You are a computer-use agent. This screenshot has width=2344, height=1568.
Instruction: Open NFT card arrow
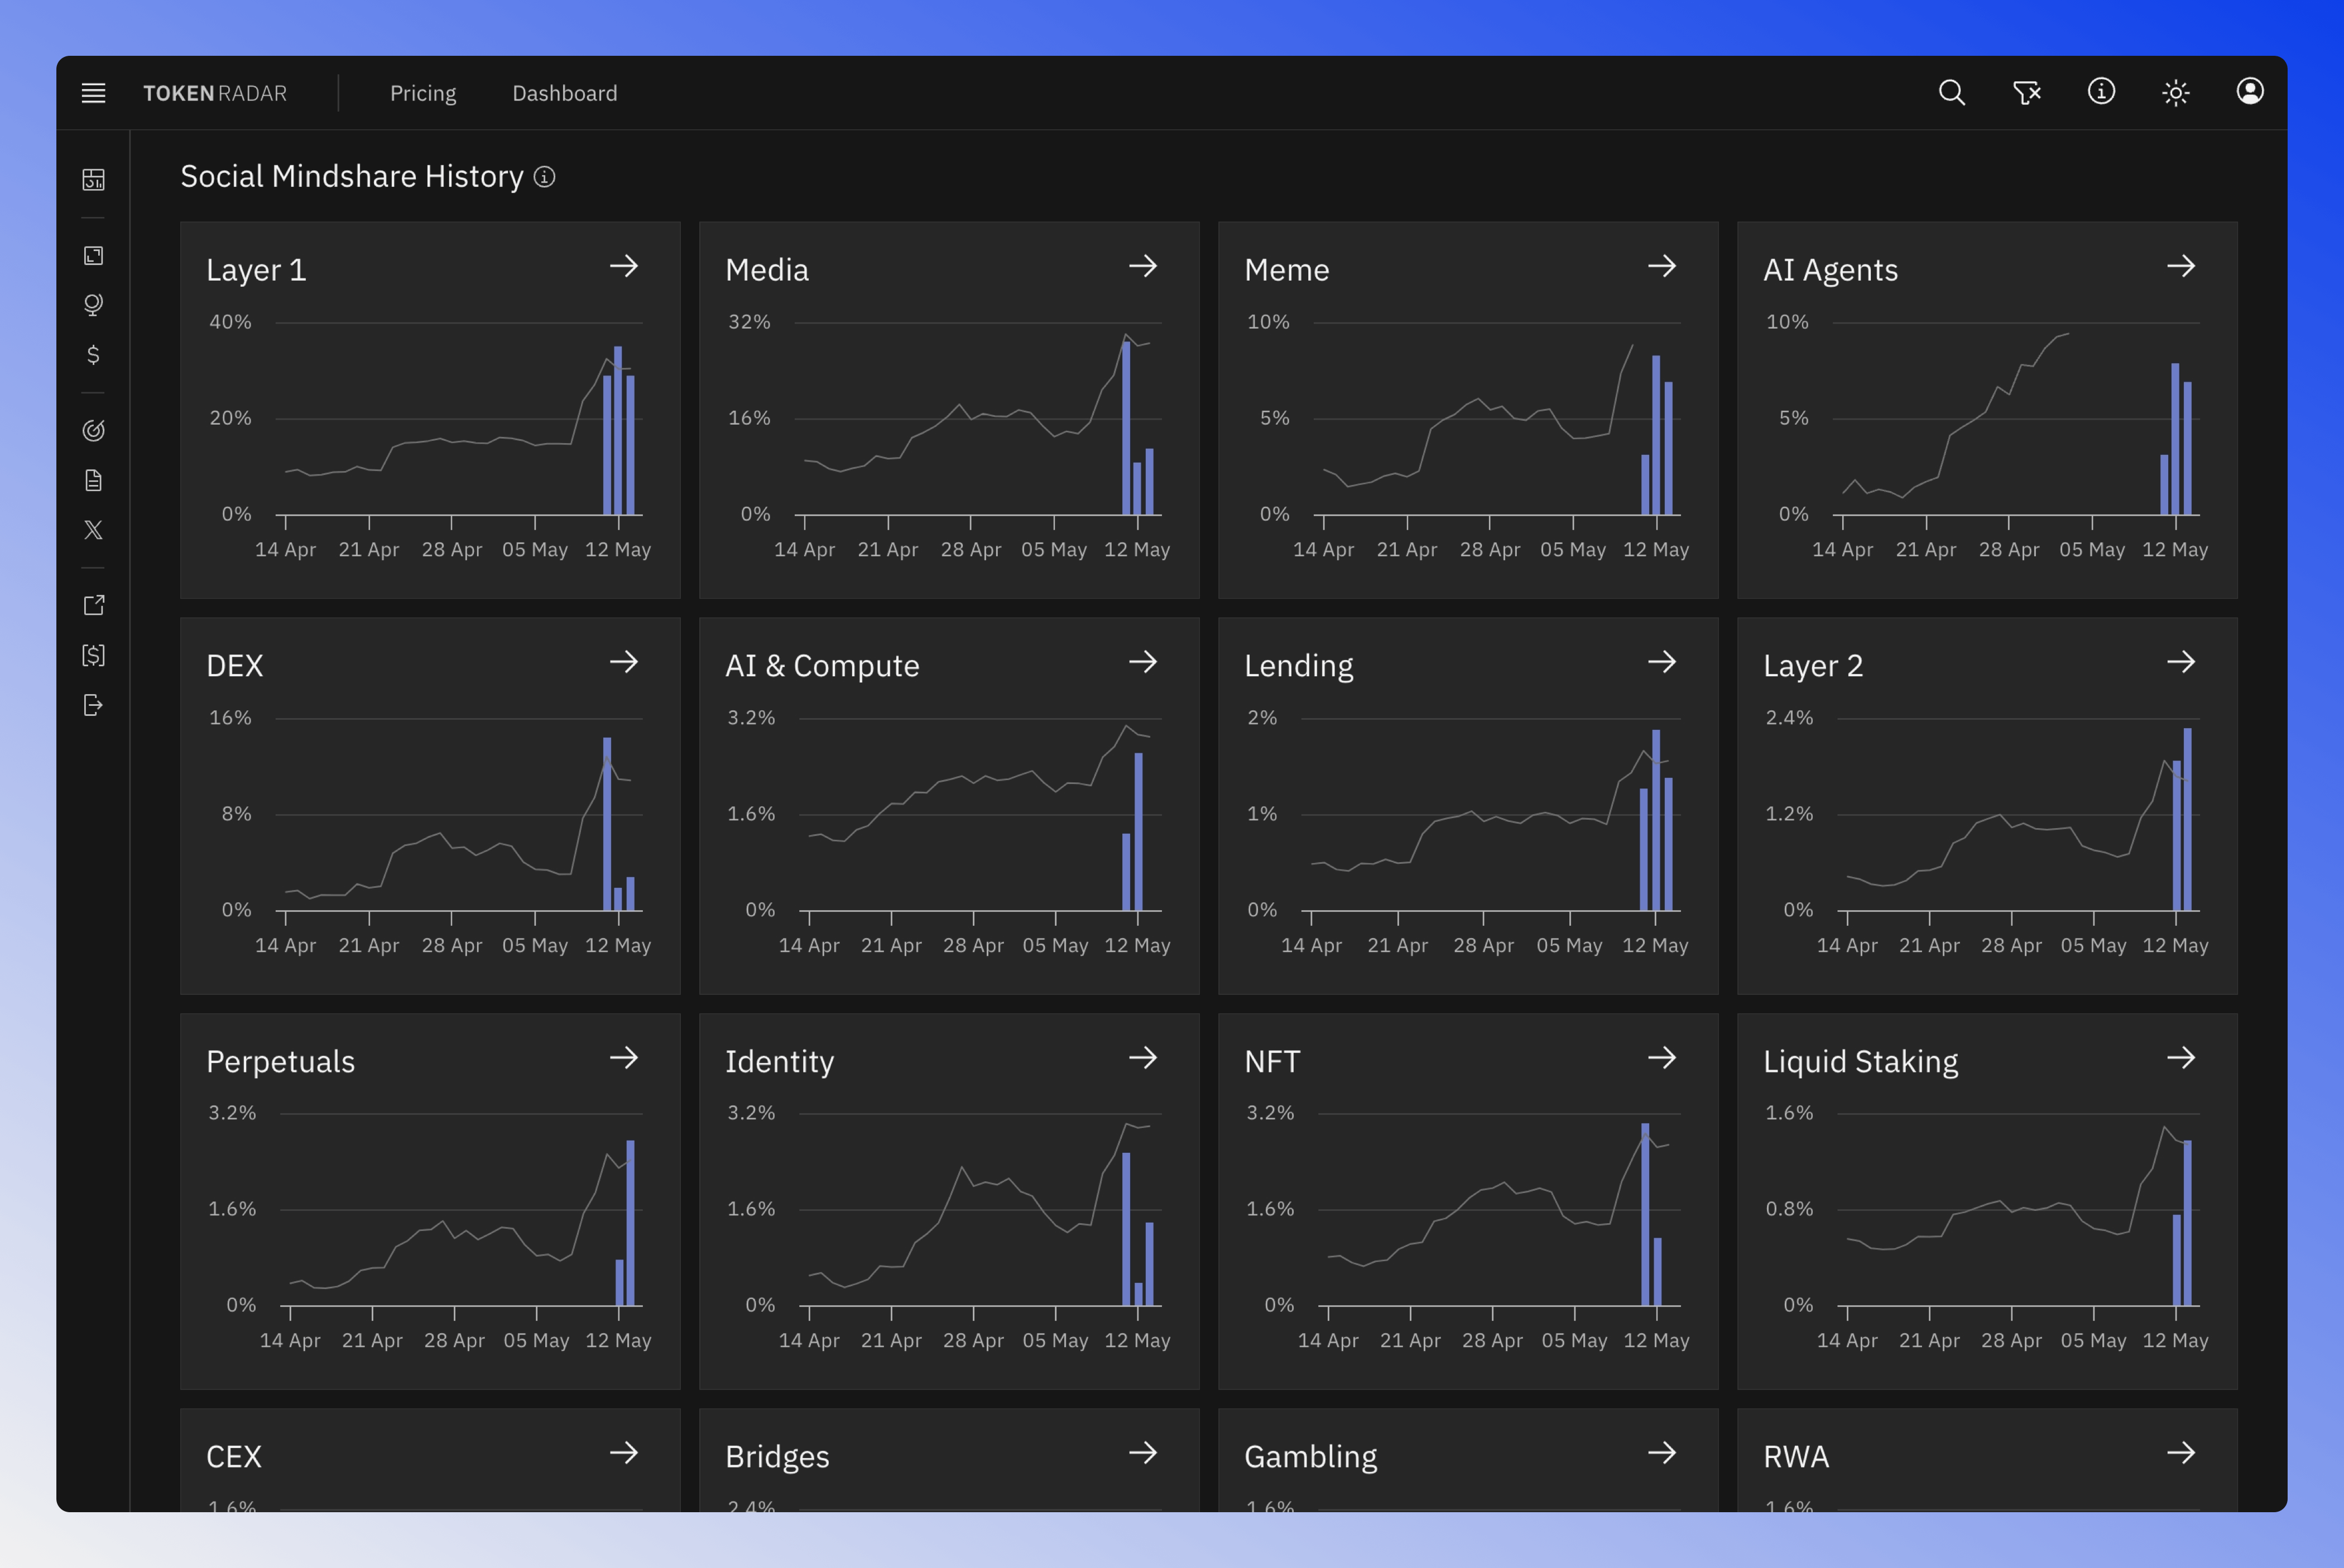[1662, 1057]
